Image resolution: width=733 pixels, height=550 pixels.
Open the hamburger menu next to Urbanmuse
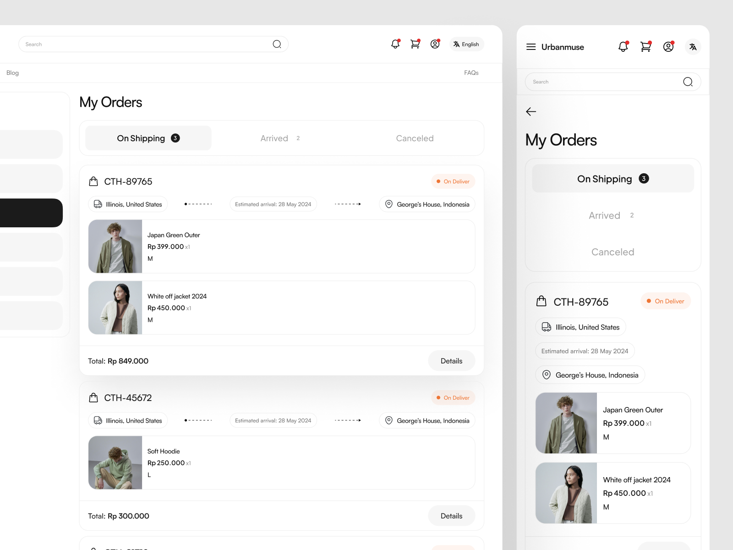(x=531, y=47)
